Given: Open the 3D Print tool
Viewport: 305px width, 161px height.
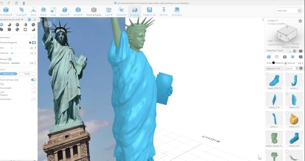Looking at the screenshot, I should tap(164, 12).
